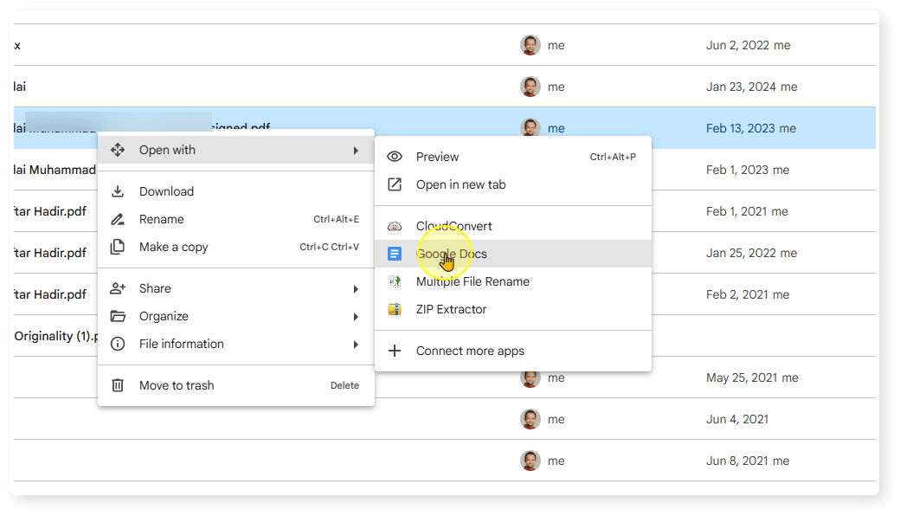Open the file with Google Docs icon
Image resolution: width=900 pixels, height=516 pixels.
click(395, 254)
